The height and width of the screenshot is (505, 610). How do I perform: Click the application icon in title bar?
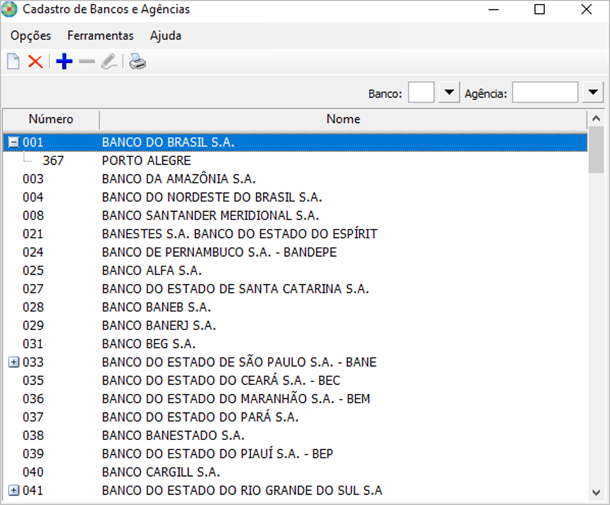10,9
